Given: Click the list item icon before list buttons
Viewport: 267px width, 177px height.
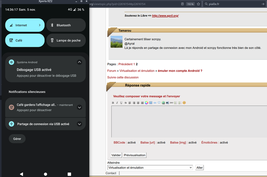Looking at the screenshot, I should point(171,103).
